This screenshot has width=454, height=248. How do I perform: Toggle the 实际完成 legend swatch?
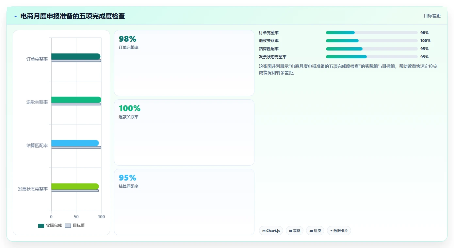tap(41, 226)
